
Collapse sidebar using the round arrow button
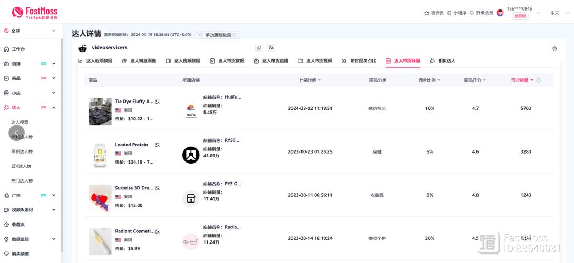click(16, 133)
